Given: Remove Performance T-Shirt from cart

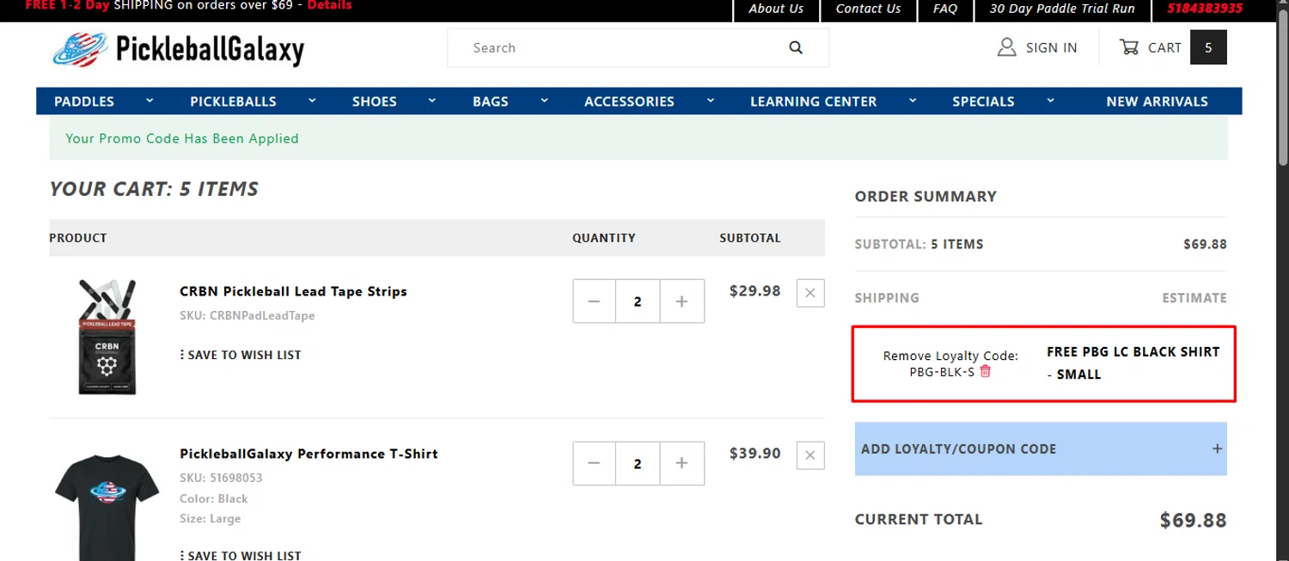Looking at the screenshot, I should point(810,455).
